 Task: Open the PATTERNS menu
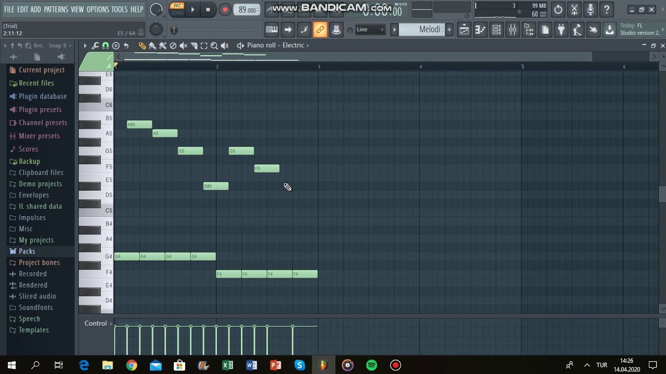coord(56,9)
